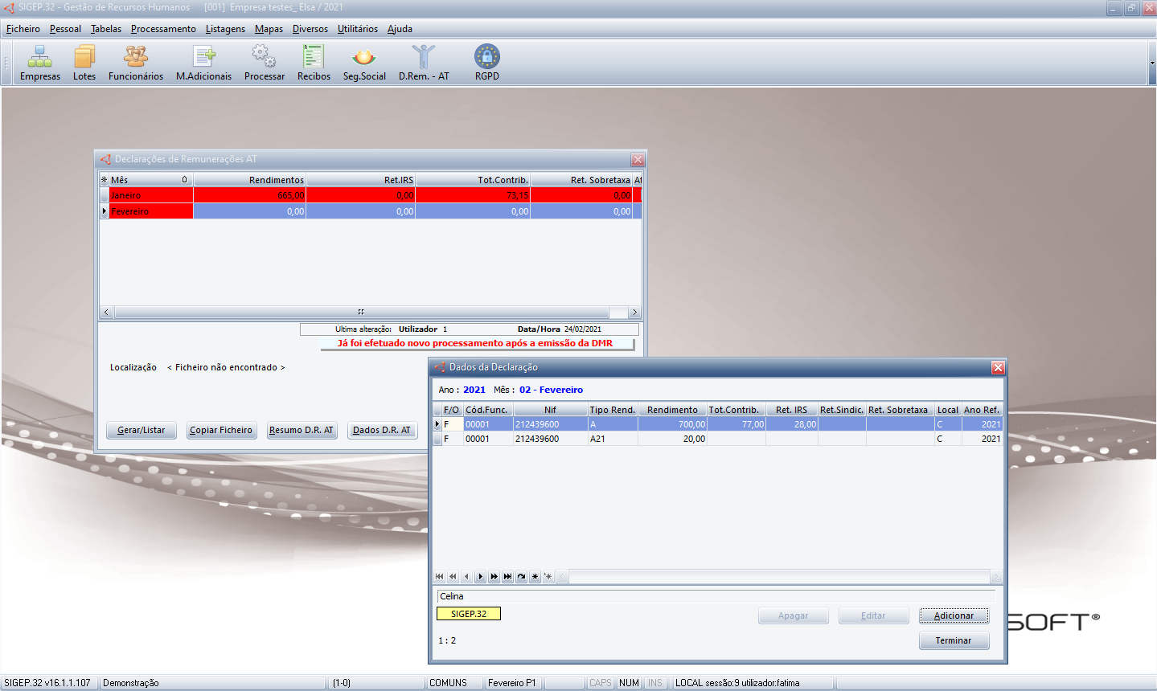Click the Lotes folder icon
The image size is (1157, 691).
pos(84,63)
